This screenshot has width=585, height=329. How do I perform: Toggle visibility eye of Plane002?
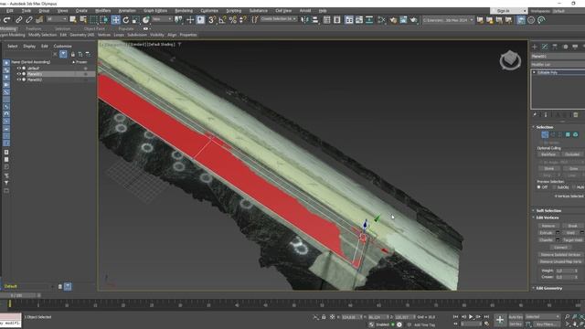(x=18, y=80)
